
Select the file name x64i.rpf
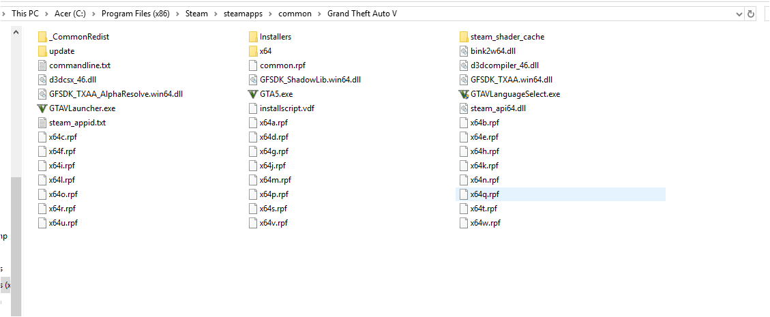pyautogui.click(x=62, y=166)
